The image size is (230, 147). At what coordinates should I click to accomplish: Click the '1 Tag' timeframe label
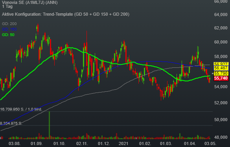pos(7,7)
